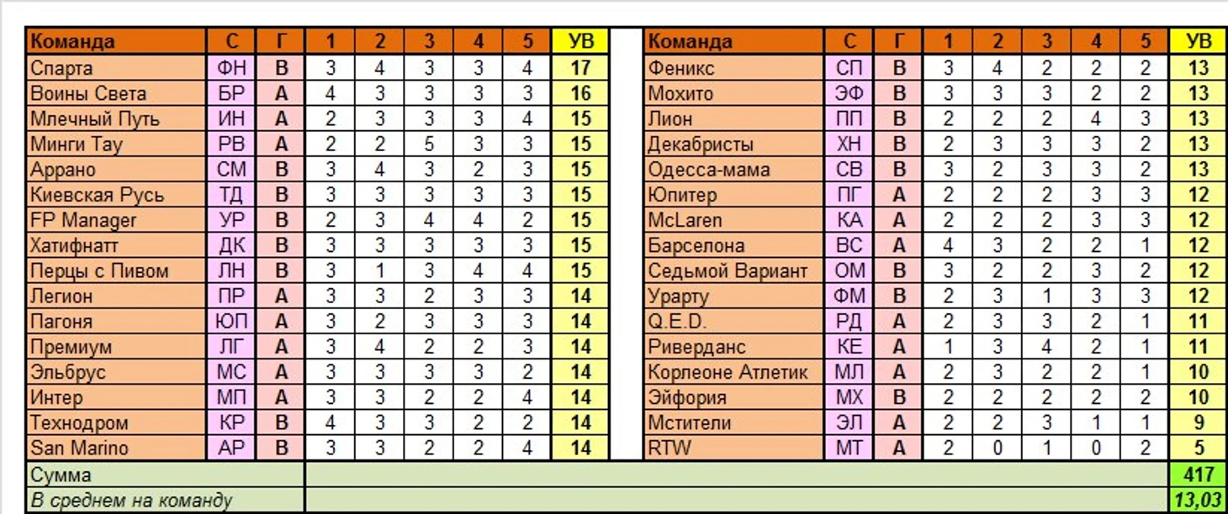Viewport: 1228px width, 514px height.
Task: Click the right table Г column header
Action: coord(899,41)
